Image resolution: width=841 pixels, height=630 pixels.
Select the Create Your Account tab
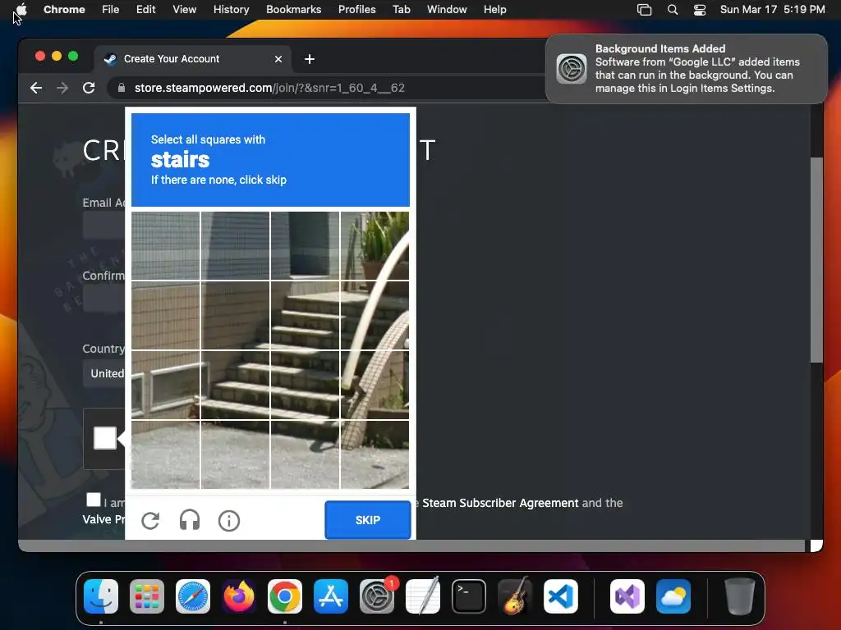[193, 59]
